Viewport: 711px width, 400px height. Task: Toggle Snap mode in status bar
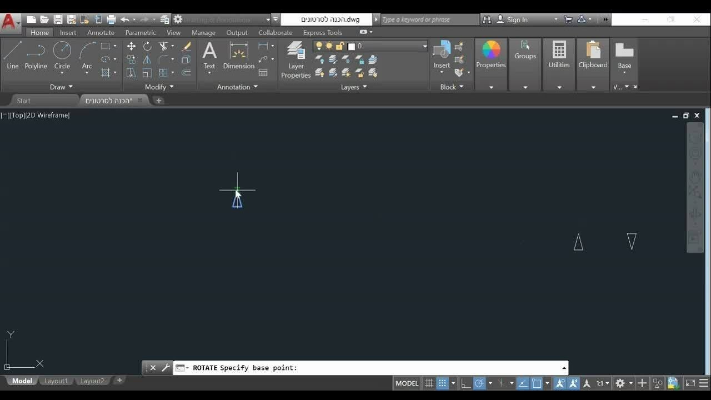[442, 383]
